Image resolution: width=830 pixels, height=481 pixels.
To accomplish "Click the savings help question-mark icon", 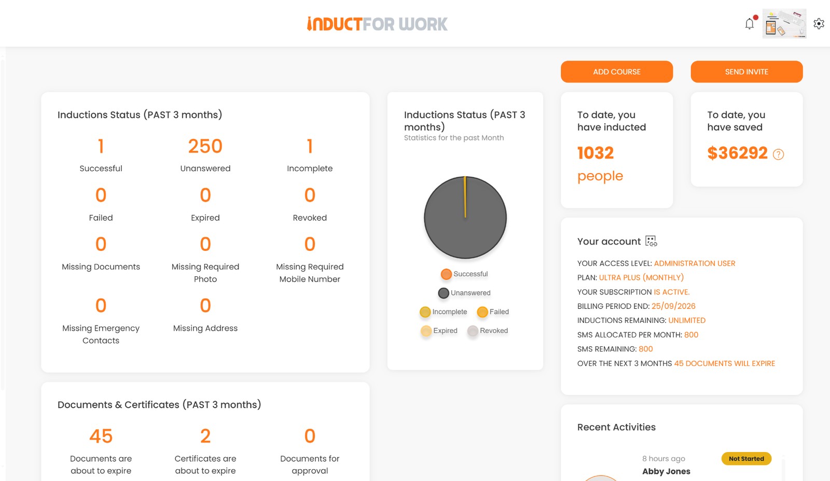I will (778, 154).
